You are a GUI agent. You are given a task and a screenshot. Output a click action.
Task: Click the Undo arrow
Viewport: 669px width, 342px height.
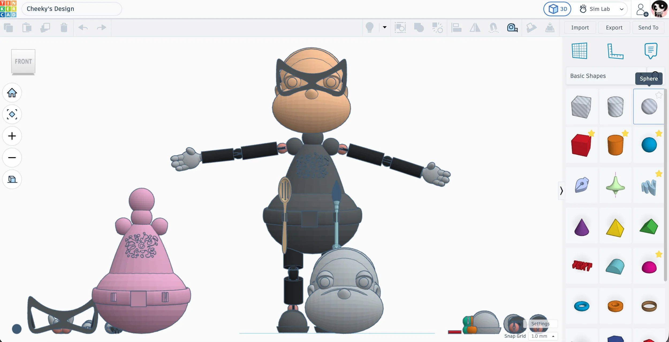(83, 28)
